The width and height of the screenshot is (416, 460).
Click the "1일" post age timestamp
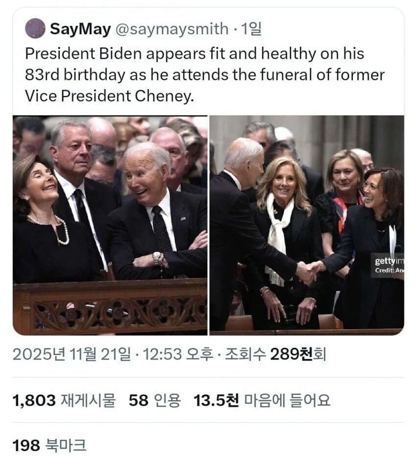click(x=252, y=30)
